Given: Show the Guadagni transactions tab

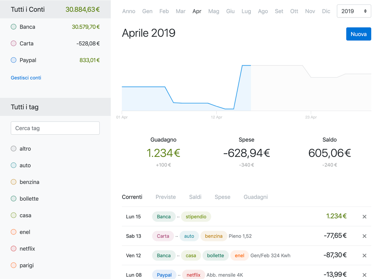Looking at the screenshot, I should [x=256, y=197].
